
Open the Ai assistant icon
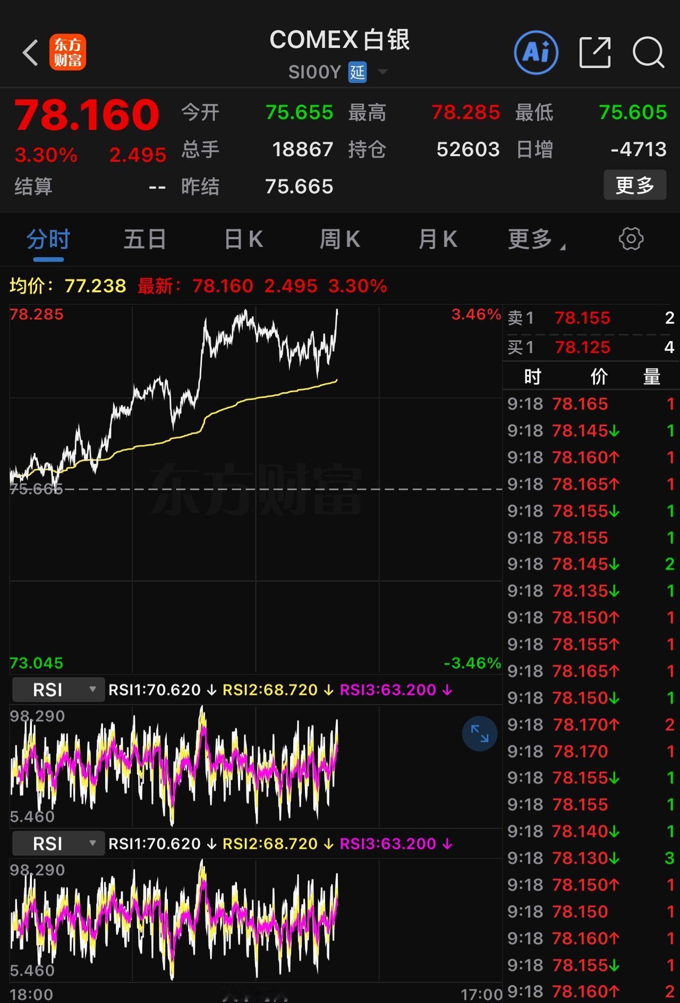tap(536, 52)
